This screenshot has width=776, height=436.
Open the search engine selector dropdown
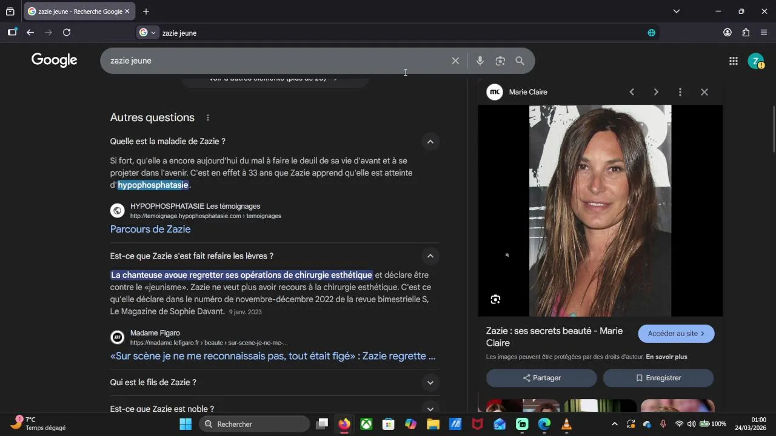coord(147,33)
